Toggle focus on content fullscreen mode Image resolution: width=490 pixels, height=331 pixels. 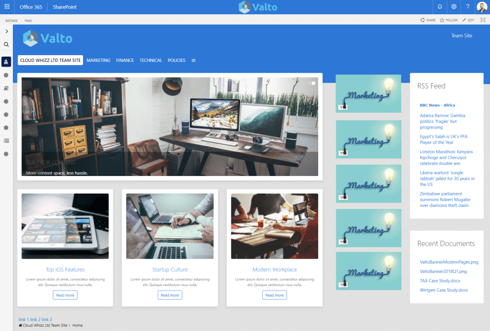click(x=483, y=20)
